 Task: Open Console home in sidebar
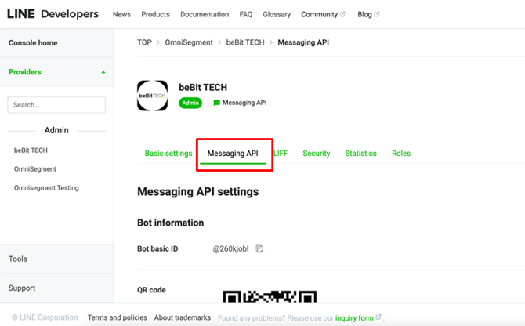33,43
